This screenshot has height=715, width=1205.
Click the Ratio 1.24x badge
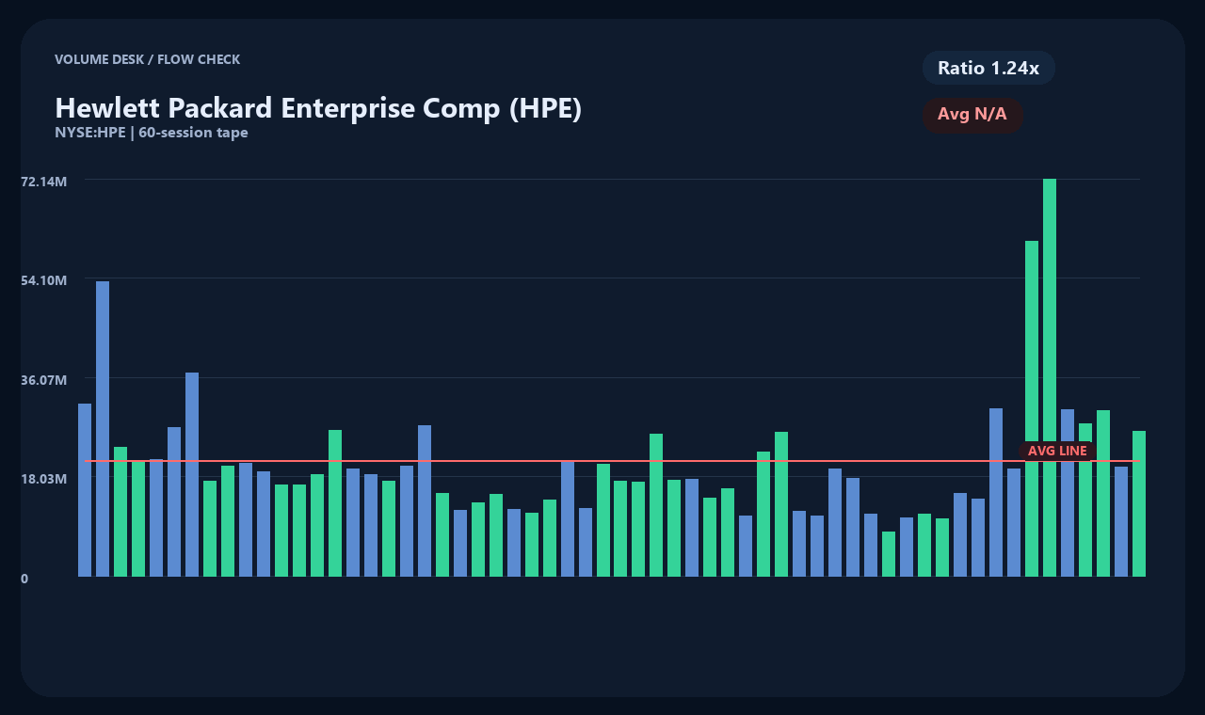coord(988,68)
